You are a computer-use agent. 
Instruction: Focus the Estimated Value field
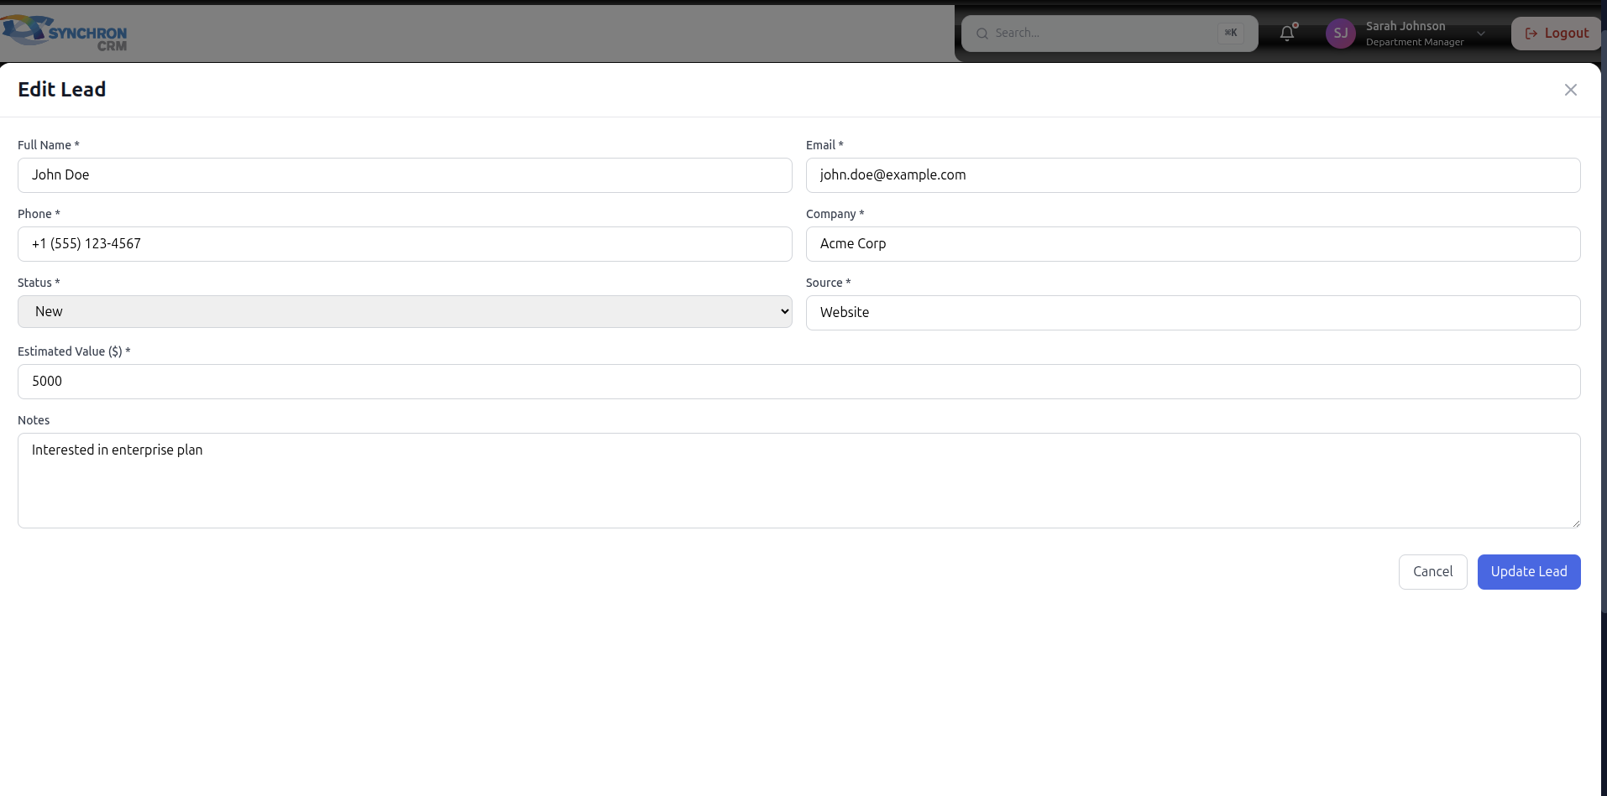[x=798, y=382]
